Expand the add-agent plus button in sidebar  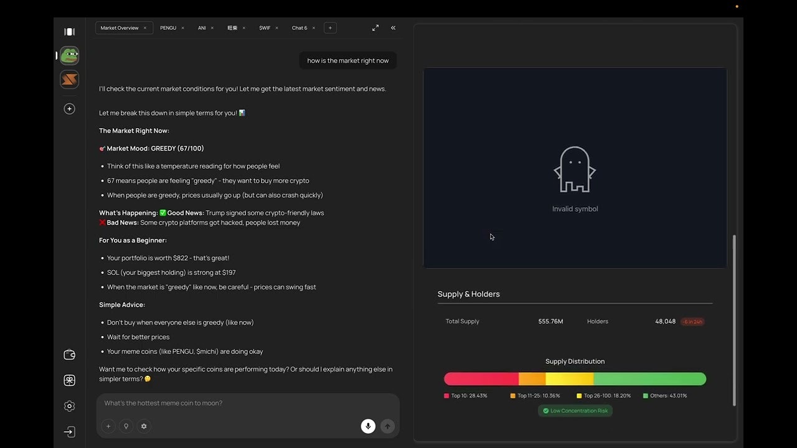69,109
